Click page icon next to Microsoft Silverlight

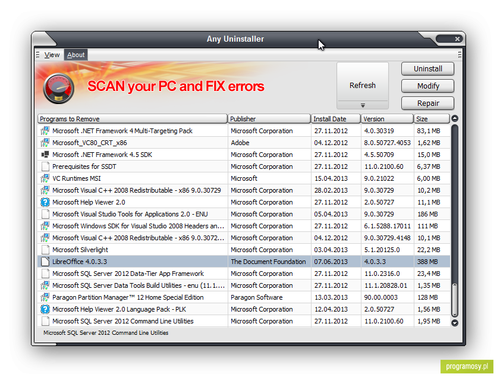[45, 250]
